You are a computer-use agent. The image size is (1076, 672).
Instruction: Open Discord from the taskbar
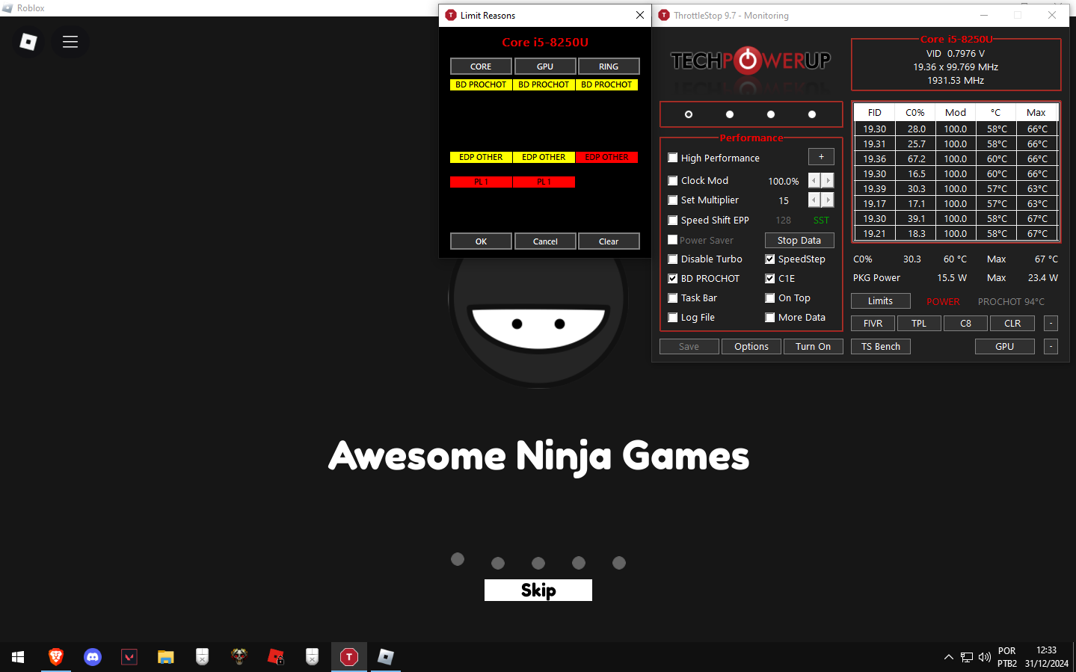(x=93, y=657)
